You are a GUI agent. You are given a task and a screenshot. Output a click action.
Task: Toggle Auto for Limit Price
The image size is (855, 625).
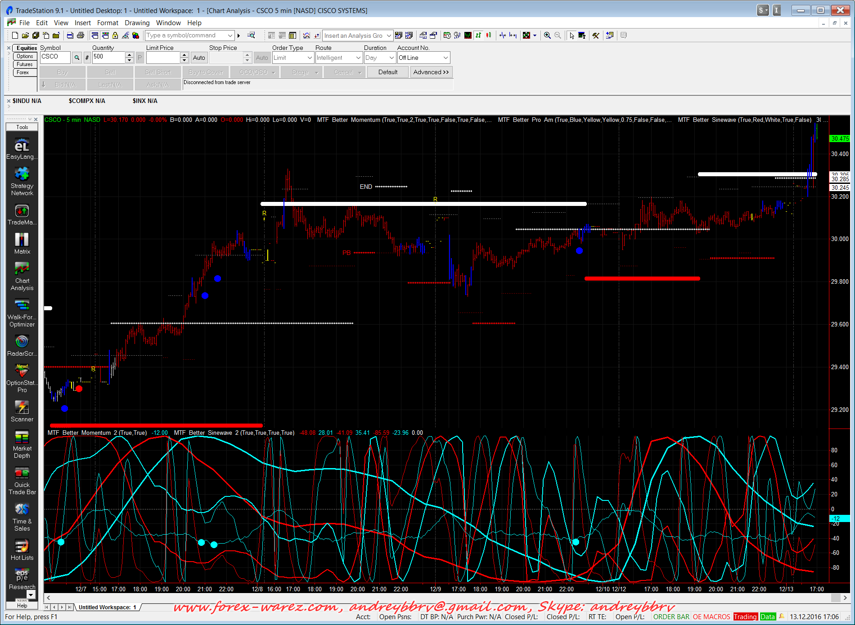[x=198, y=58]
